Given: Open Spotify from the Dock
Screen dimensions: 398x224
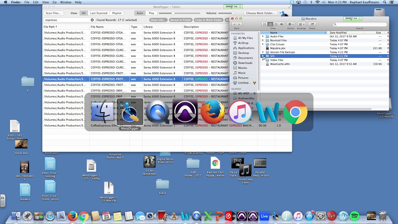Looking at the screenshot, I should click(354, 216).
